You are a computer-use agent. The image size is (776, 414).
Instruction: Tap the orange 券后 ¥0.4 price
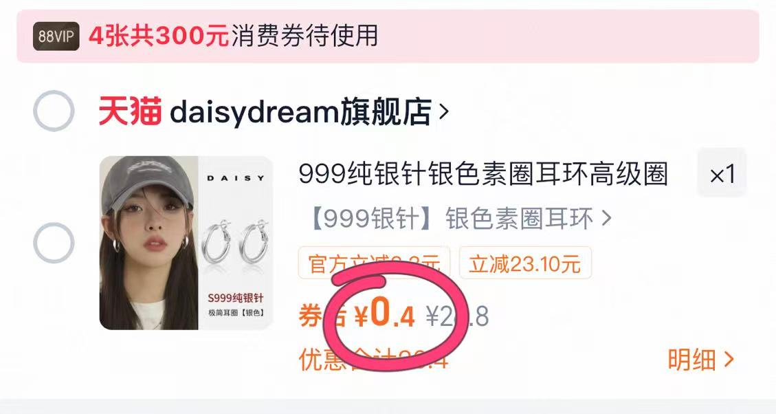[357, 315]
